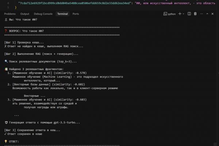Click the 'Вы: Что такое ИИ?' line

21,20
